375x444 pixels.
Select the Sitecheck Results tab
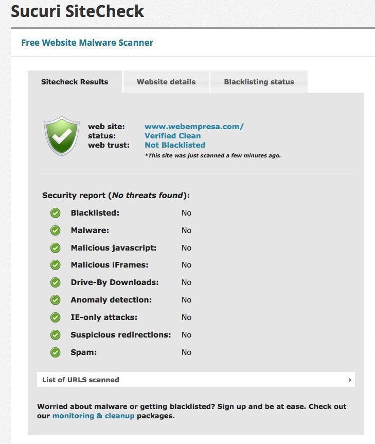[x=75, y=82]
